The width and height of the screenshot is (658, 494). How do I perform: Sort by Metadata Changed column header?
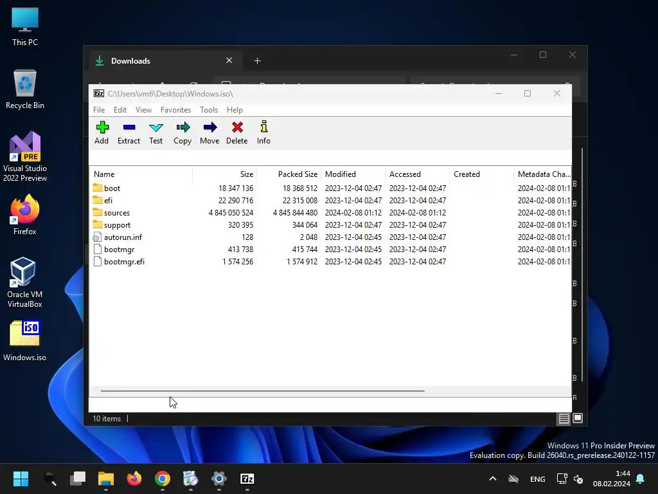(x=542, y=174)
